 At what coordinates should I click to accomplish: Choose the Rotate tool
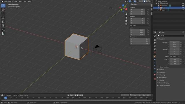click(x=3, y=18)
